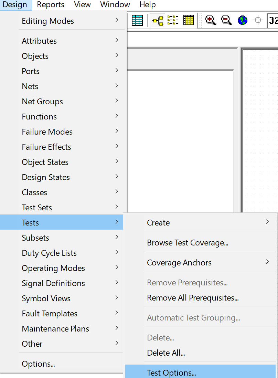Zoom out with the minus magnifier

(226, 20)
